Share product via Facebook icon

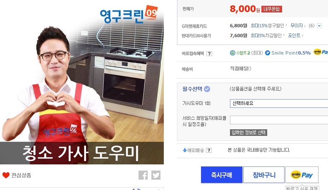(143, 175)
